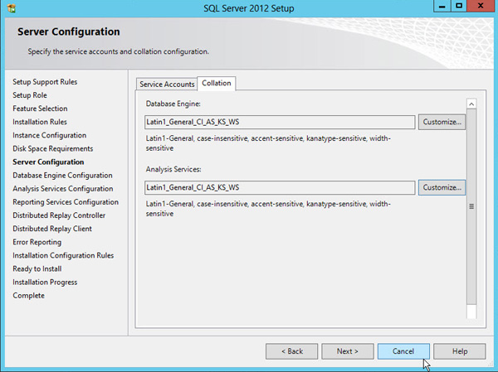Viewport: 498px width, 372px height.
Task: Click Complete step in sidebar
Action: 28,296
